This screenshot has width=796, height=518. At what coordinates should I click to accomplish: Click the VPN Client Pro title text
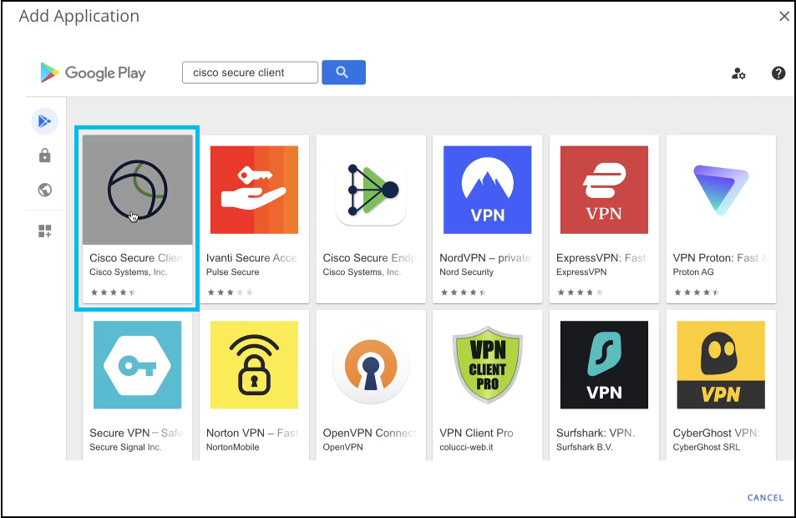coord(476,433)
